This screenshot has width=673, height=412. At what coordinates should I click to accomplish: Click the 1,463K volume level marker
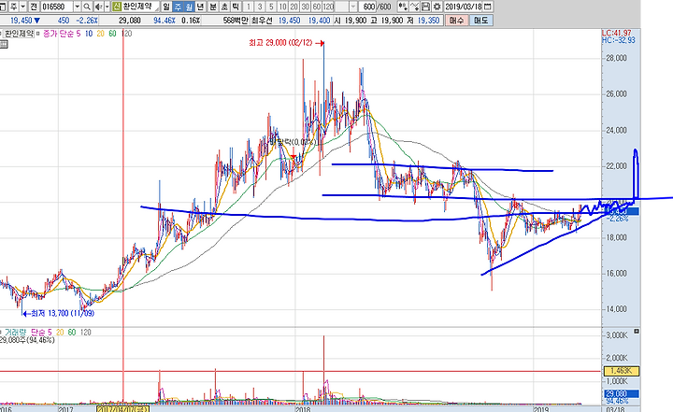[622, 370]
